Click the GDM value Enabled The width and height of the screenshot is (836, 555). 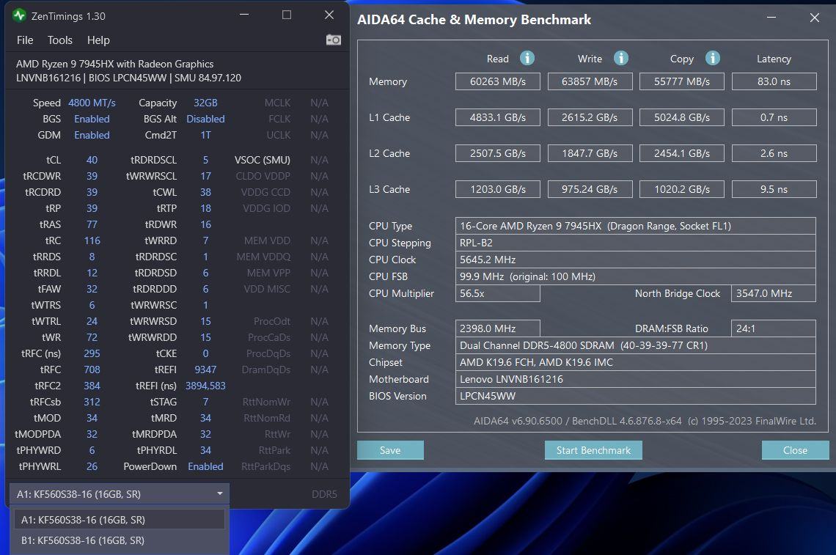coord(92,135)
